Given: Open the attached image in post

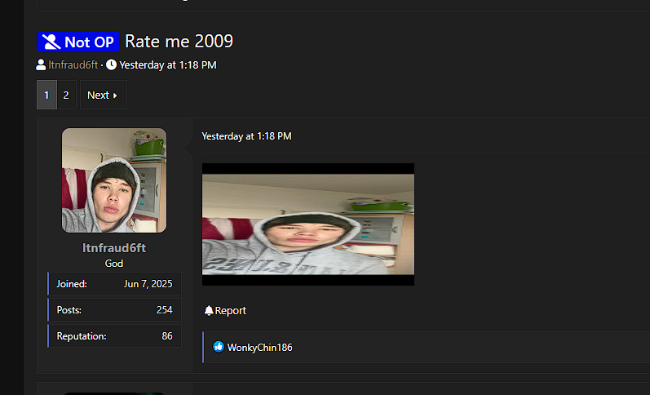Looking at the screenshot, I should click(x=308, y=224).
